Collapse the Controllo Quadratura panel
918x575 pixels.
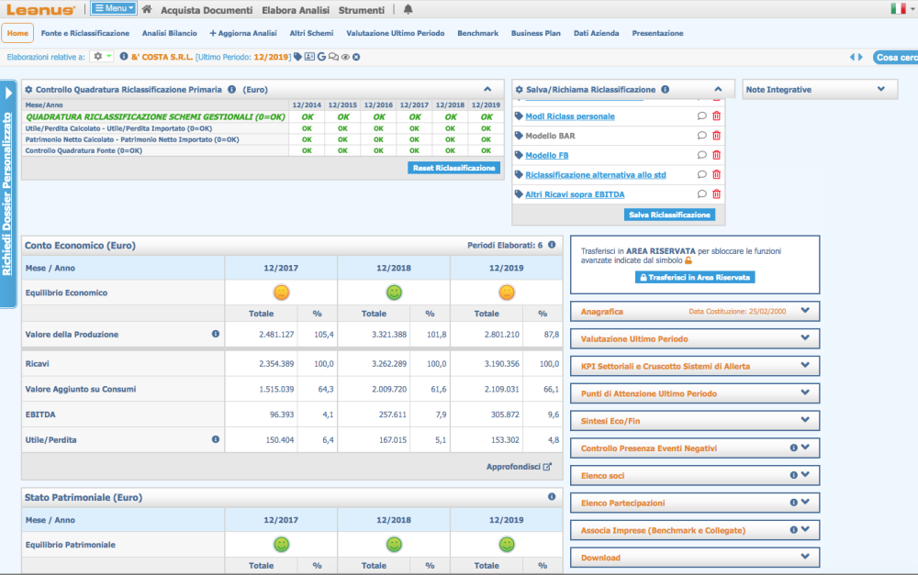(x=487, y=90)
